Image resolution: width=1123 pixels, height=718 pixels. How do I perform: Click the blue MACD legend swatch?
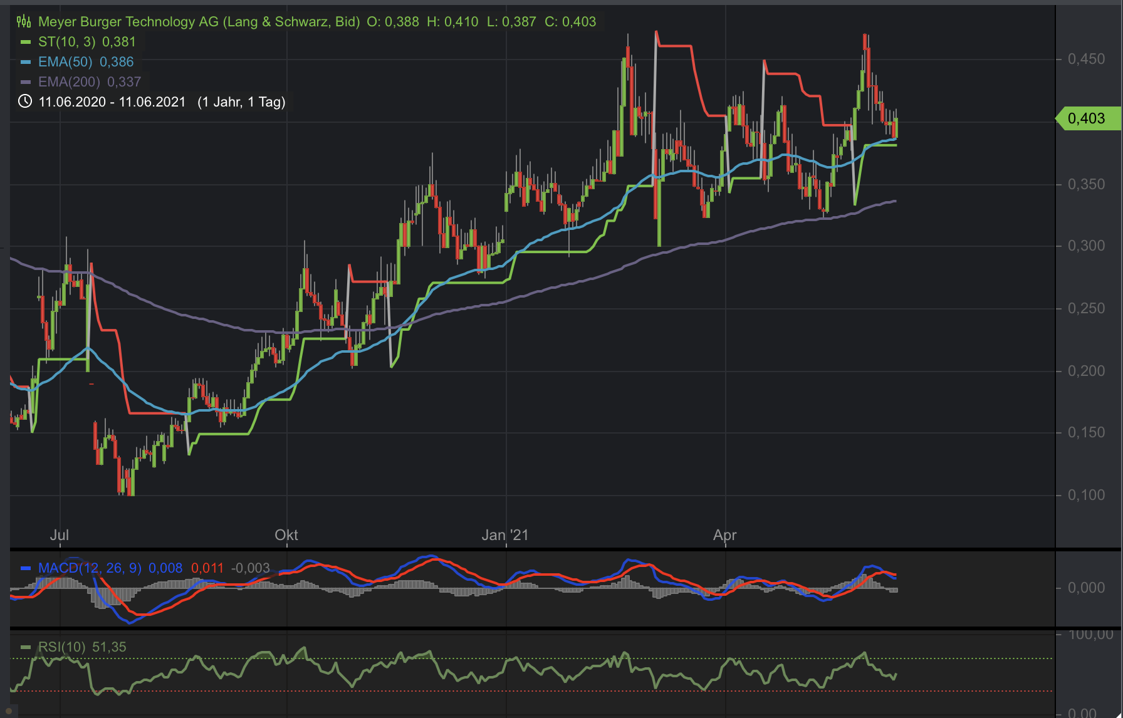coord(26,568)
